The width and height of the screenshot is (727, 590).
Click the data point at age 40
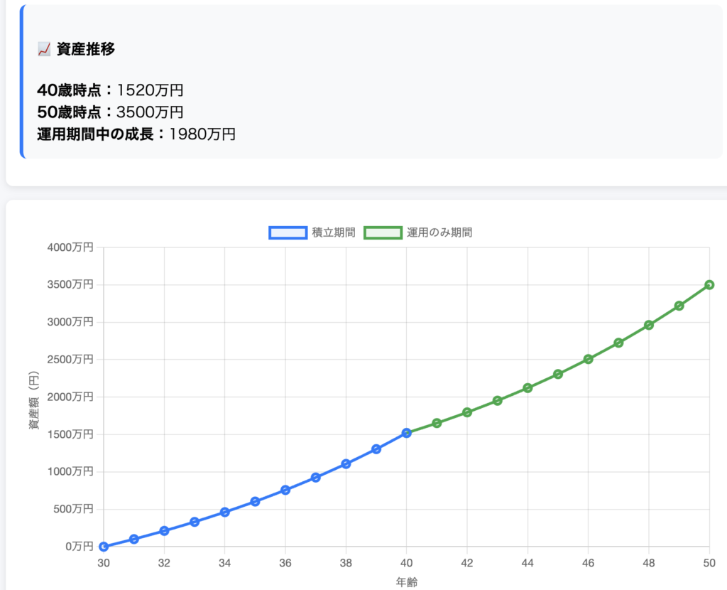[407, 433]
